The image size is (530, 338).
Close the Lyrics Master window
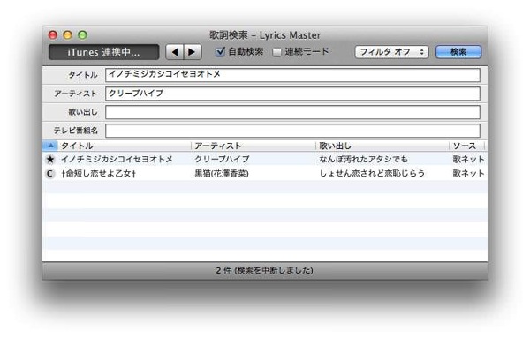53,34
